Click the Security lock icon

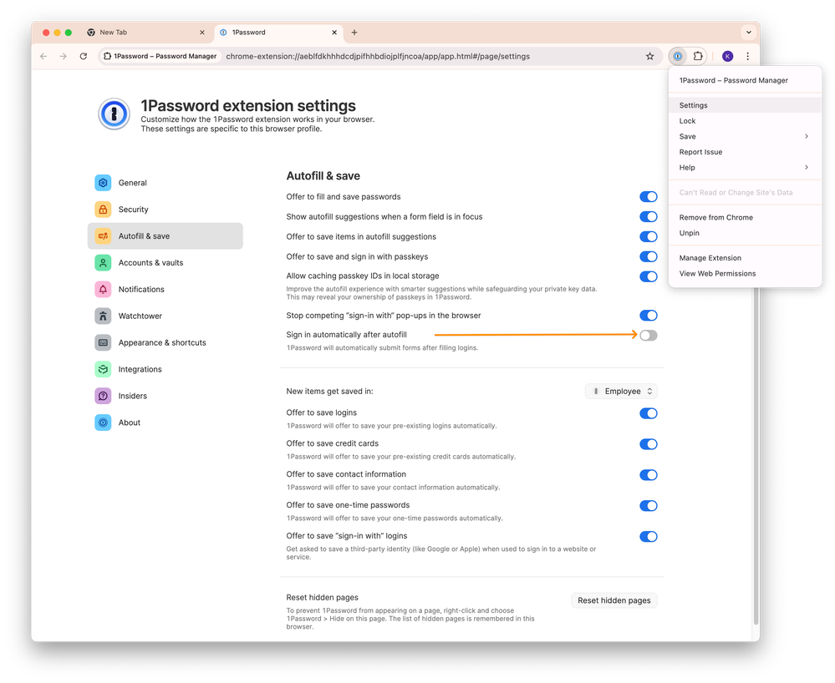click(x=103, y=209)
